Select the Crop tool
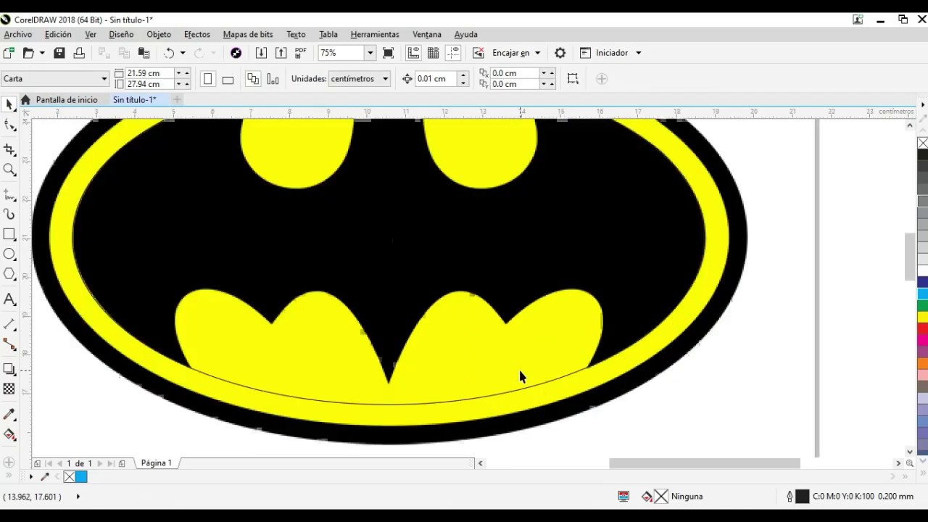This screenshot has width=928, height=522. point(9,149)
